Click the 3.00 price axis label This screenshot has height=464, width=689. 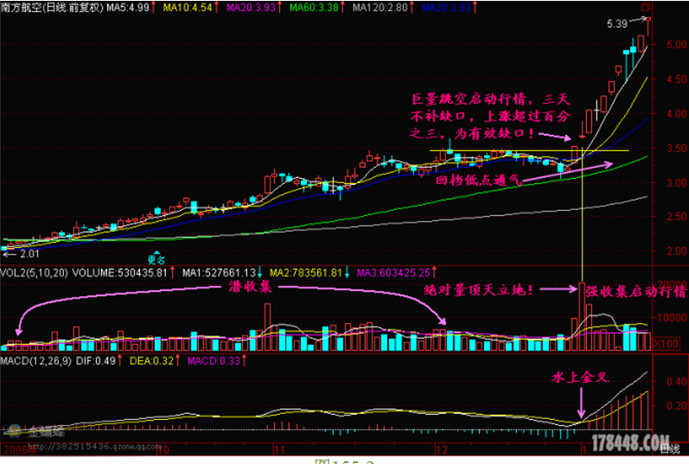(677, 182)
